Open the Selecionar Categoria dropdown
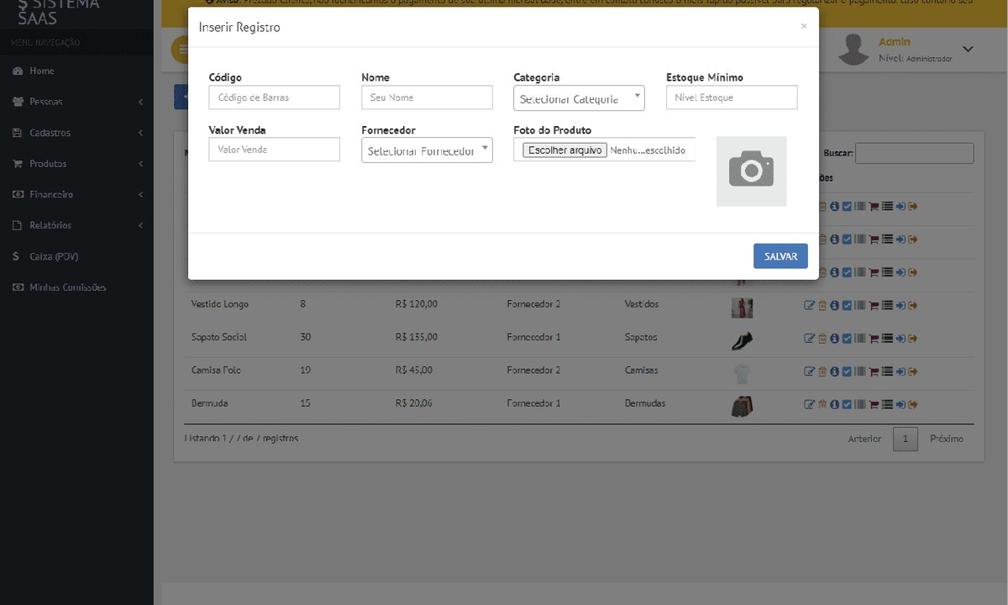 [x=579, y=98]
